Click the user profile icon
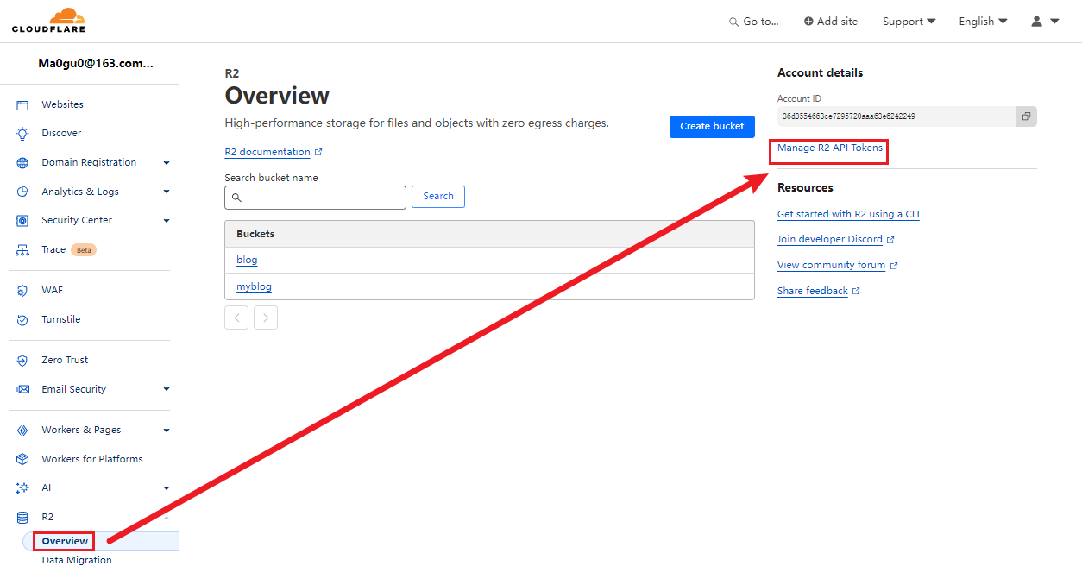The image size is (1082, 566). click(x=1036, y=22)
